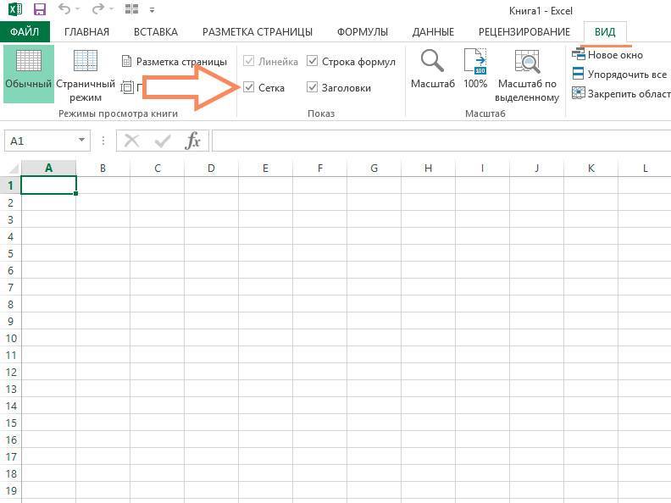671x503 pixels.
Task: Open undo history dropdown arrow
Action: [x=77, y=9]
